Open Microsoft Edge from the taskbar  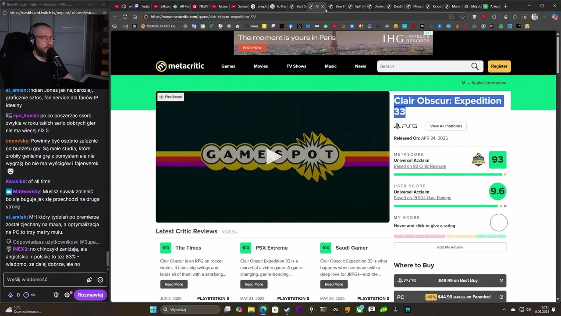263,309
